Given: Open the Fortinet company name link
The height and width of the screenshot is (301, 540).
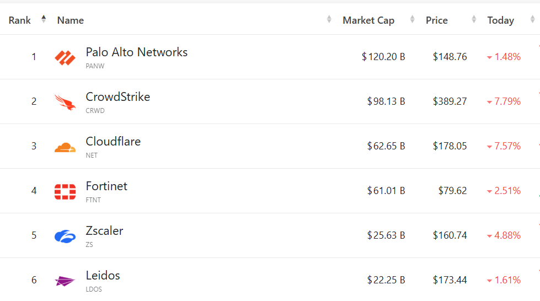Looking at the screenshot, I should pos(106,186).
